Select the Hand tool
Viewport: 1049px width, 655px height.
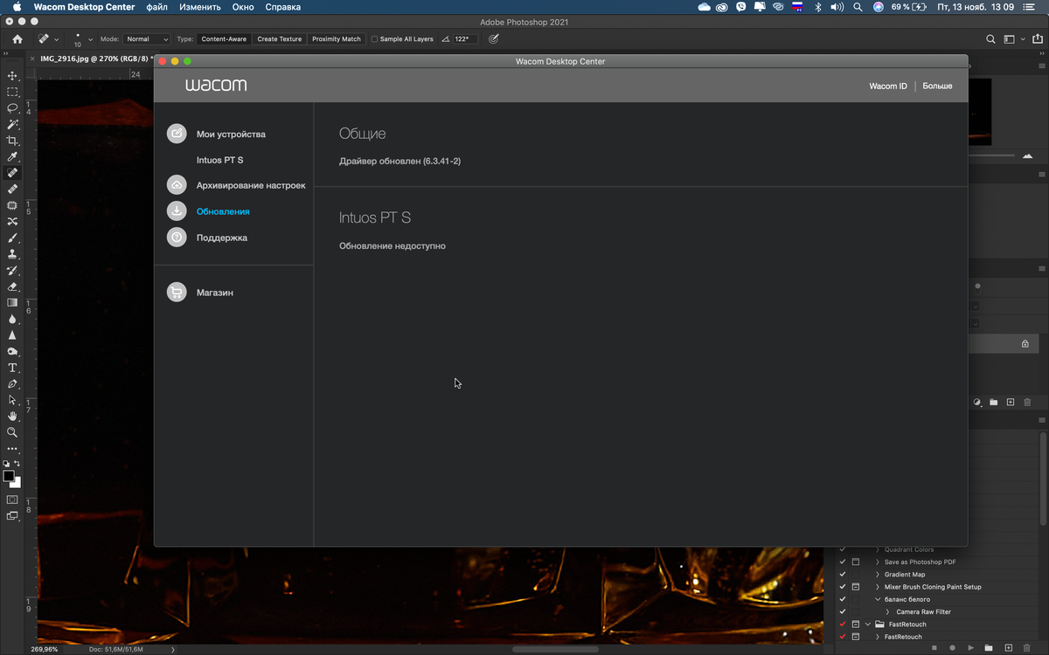pyautogui.click(x=12, y=416)
